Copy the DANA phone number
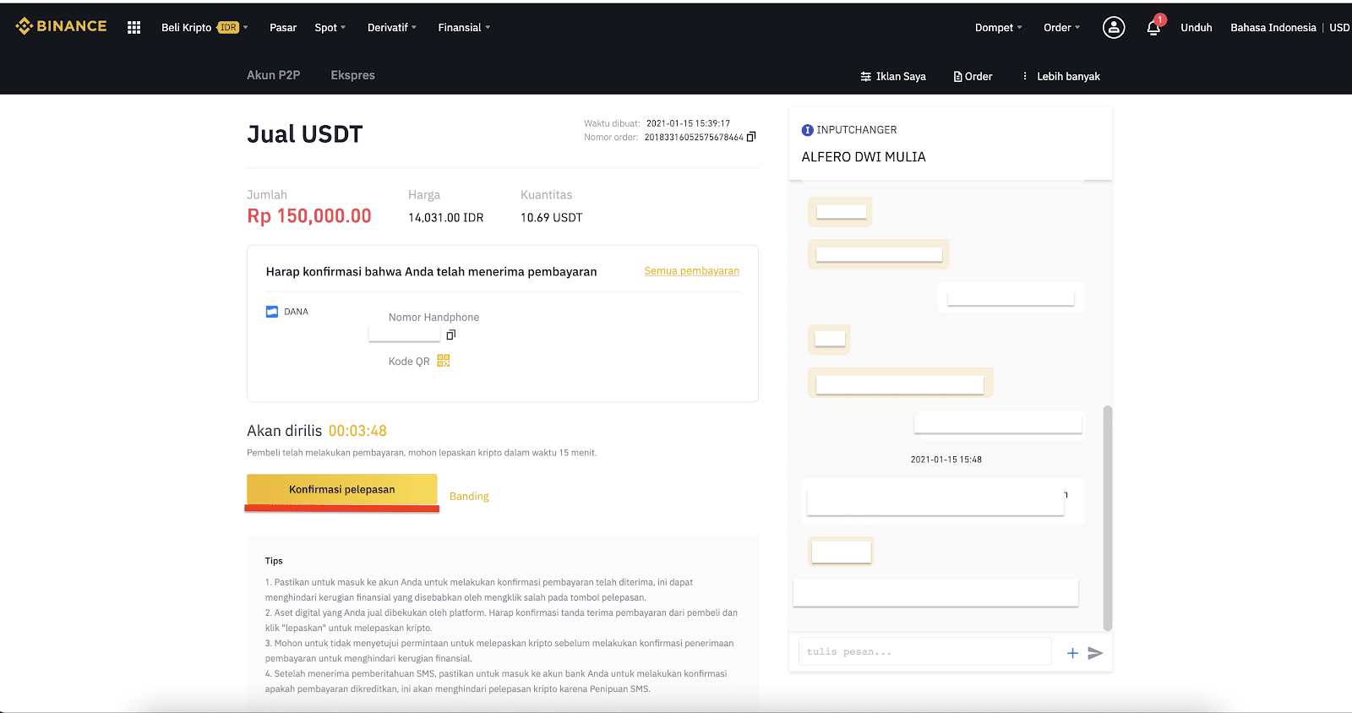This screenshot has width=1352, height=713. tap(451, 335)
